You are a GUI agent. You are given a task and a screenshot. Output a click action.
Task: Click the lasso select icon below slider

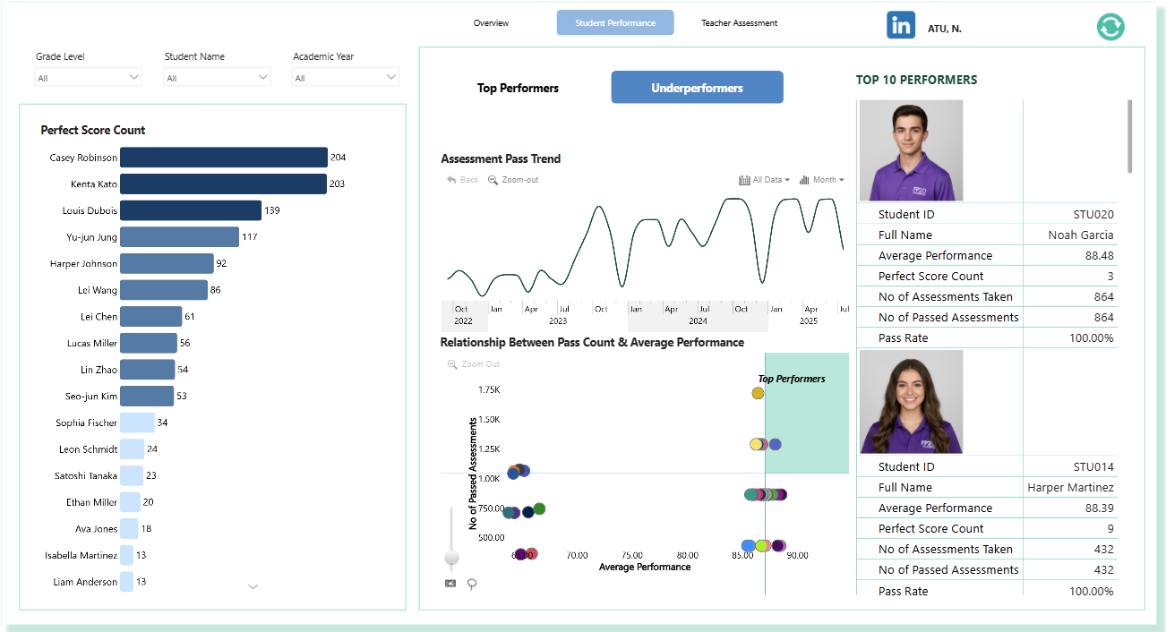[x=472, y=584]
